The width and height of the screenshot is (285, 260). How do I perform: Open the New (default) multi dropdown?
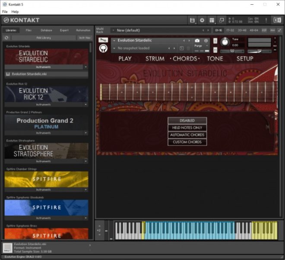pyautogui.click(x=114, y=30)
